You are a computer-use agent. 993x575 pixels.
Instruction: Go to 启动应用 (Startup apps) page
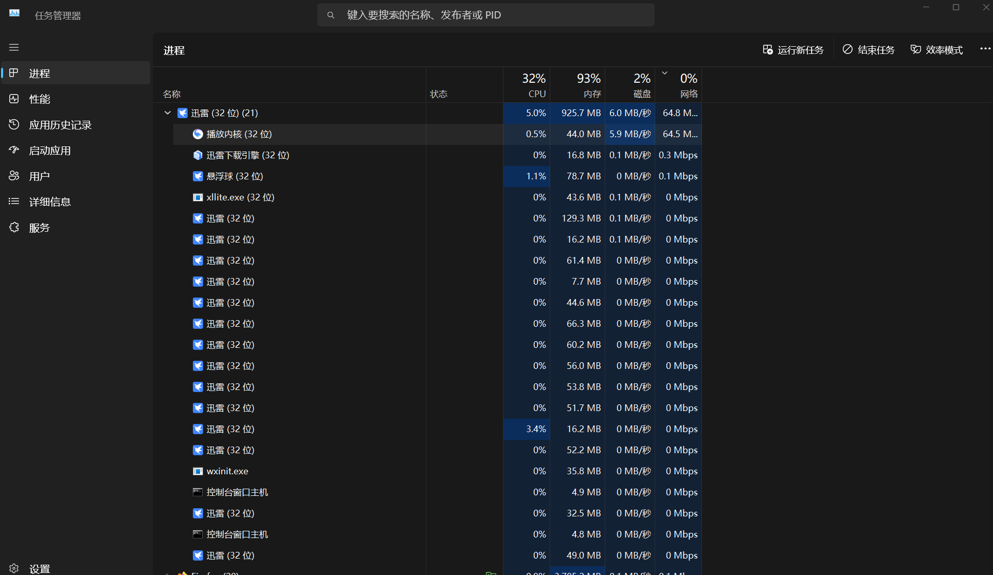click(49, 151)
